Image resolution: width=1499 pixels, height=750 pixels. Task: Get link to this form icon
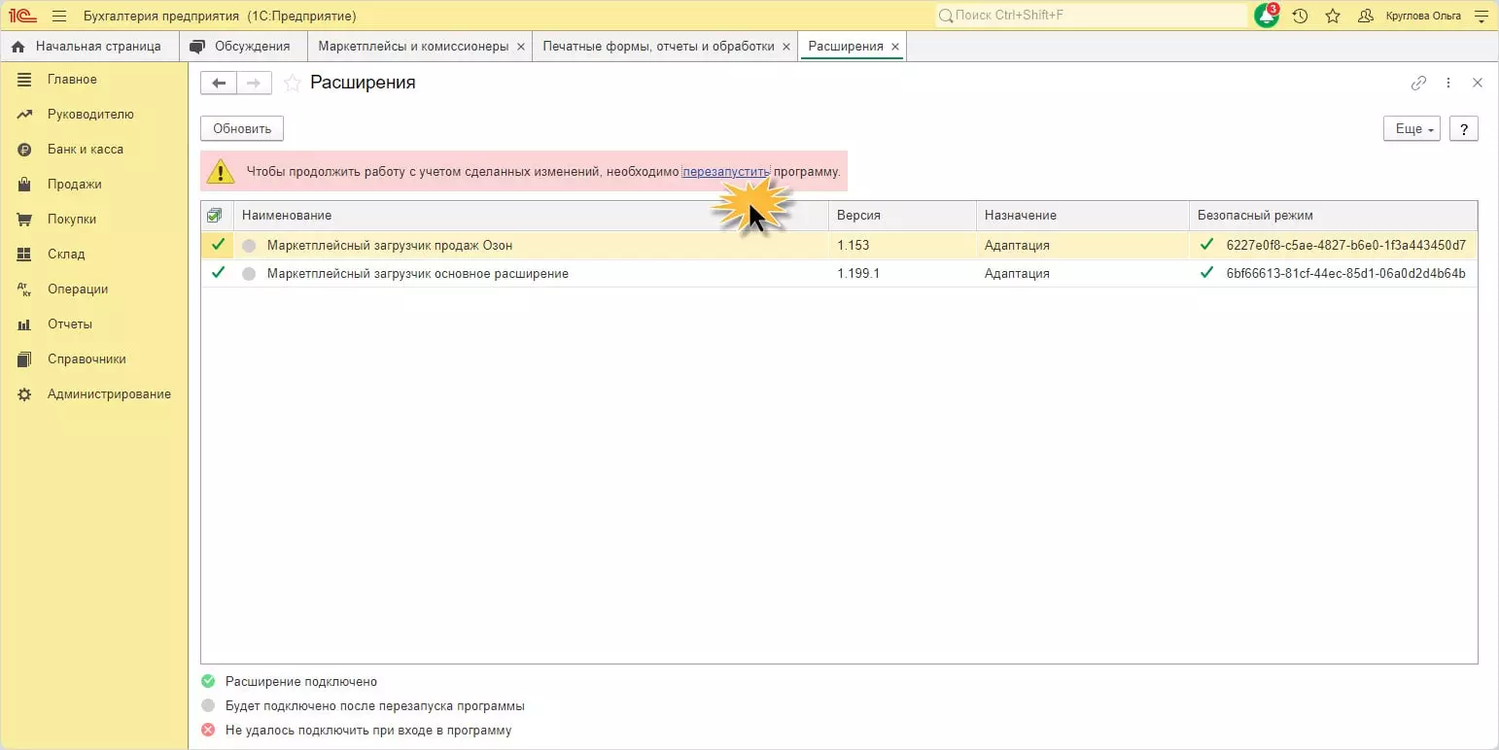1418,84
